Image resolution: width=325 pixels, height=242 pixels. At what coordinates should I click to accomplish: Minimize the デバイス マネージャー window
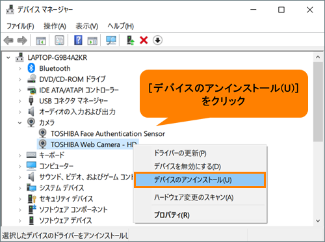253,10
